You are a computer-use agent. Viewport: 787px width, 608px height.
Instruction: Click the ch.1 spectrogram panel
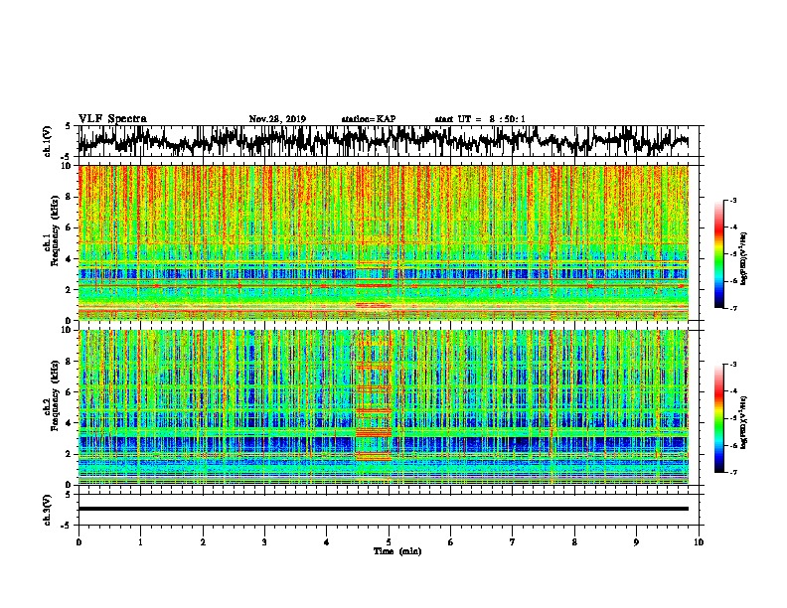coord(384,242)
